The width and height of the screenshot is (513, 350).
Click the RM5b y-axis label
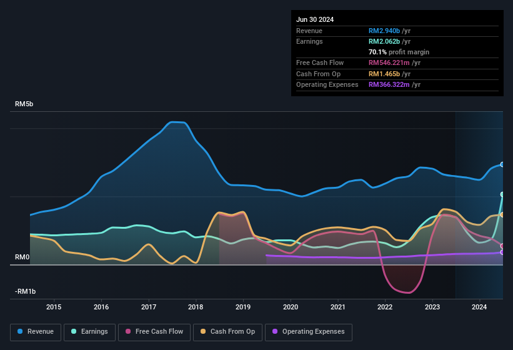click(x=24, y=104)
